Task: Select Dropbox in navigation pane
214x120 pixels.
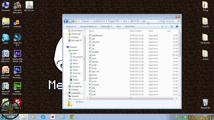Action: [x=74, y=37]
